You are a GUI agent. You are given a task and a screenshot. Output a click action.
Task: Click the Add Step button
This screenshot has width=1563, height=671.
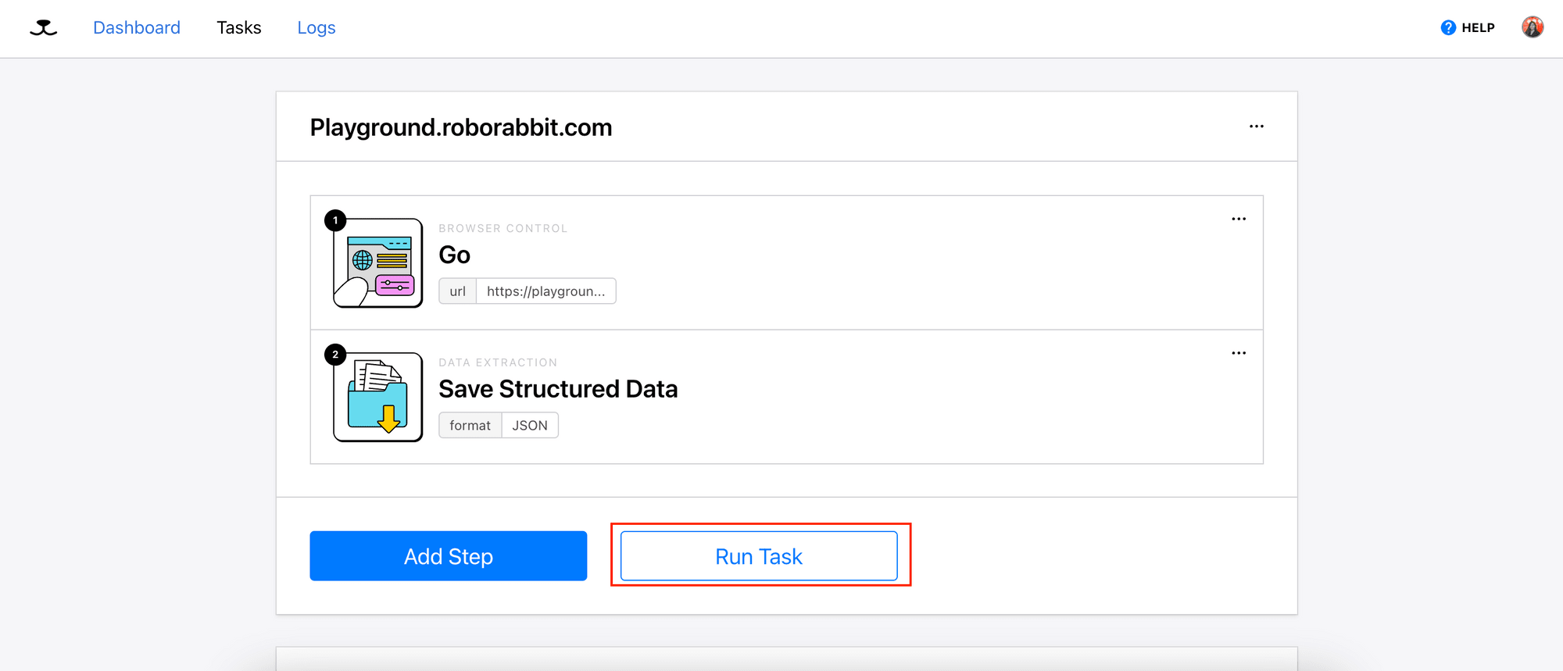coord(448,555)
